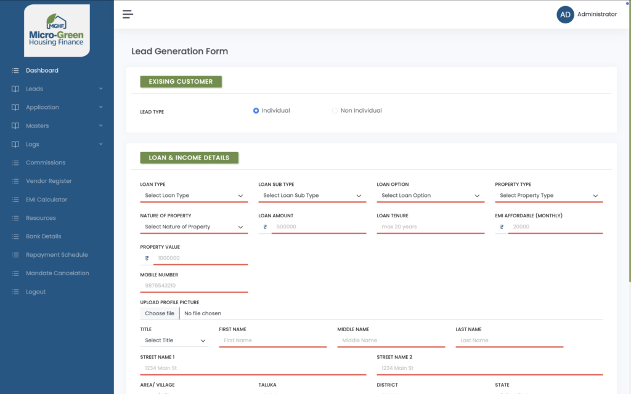Click the list icon beside EMI Calculator

click(x=15, y=199)
